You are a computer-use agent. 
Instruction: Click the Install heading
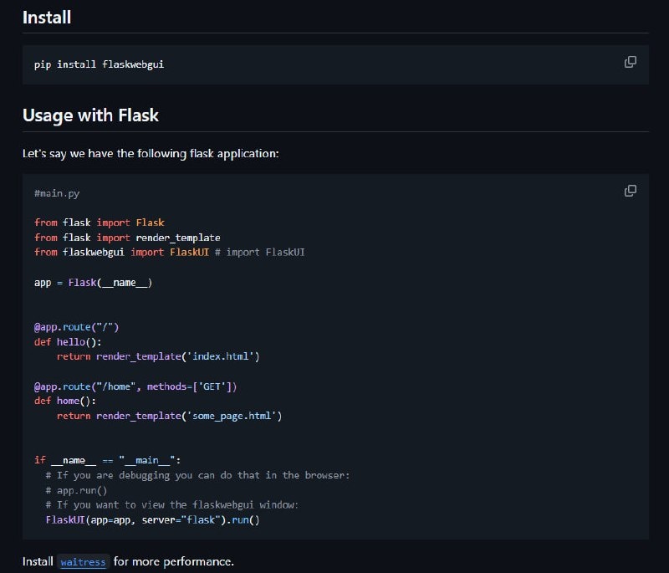pos(47,18)
